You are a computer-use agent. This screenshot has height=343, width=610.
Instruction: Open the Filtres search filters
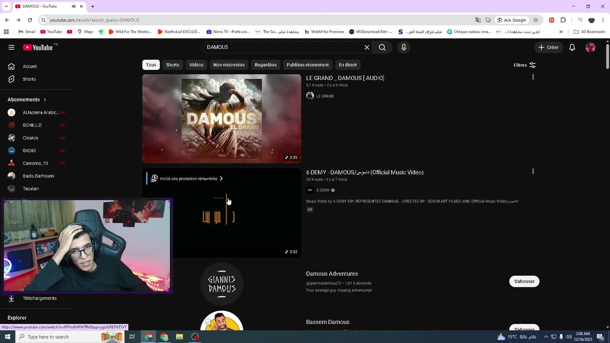(x=524, y=65)
